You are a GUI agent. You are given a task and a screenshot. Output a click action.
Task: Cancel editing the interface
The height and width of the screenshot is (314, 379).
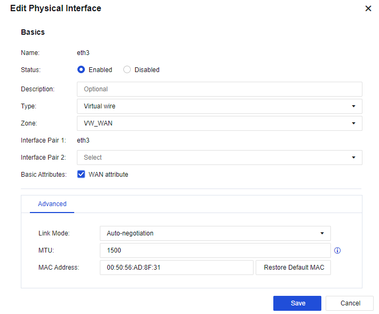pos(350,303)
